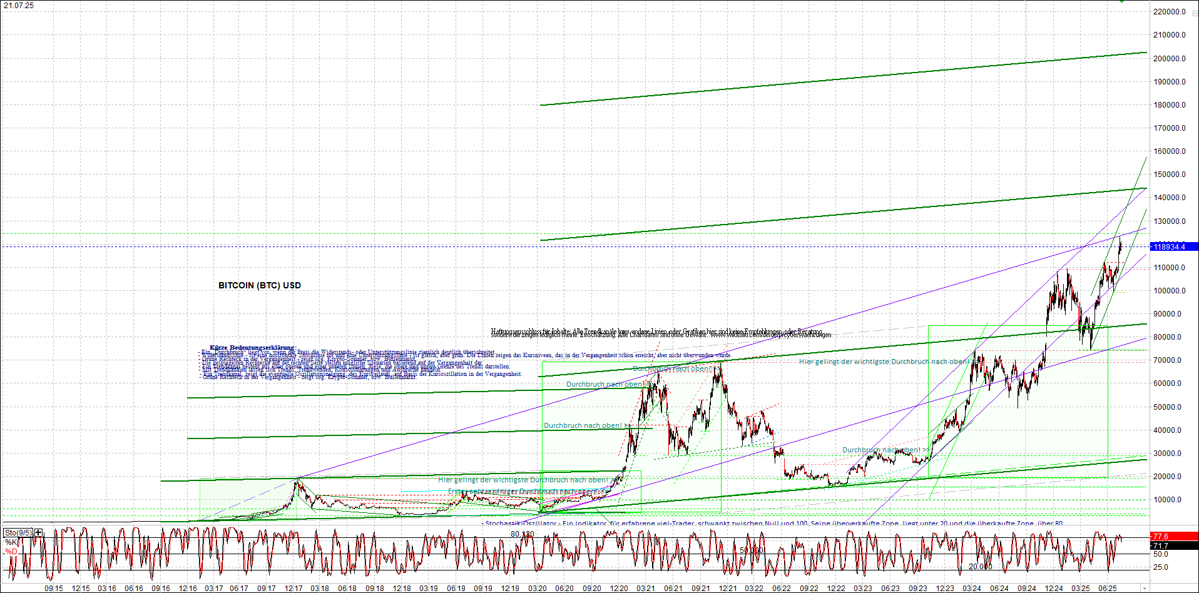Image resolution: width=1199 pixels, height=593 pixels.
Task: Click the 200000.0 price axis label
Action: pos(1170,59)
